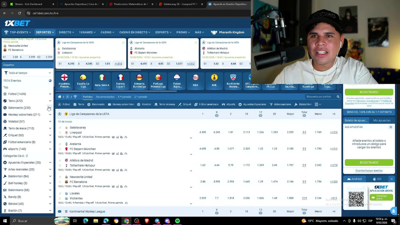Screen dimensions: 400x225
Task: Open Brave browser from the taskbar
Action: pyautogui.click(x=147, y=221)
